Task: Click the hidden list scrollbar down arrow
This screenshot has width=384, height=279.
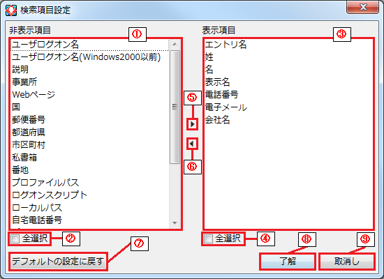Action: [175, 223]
